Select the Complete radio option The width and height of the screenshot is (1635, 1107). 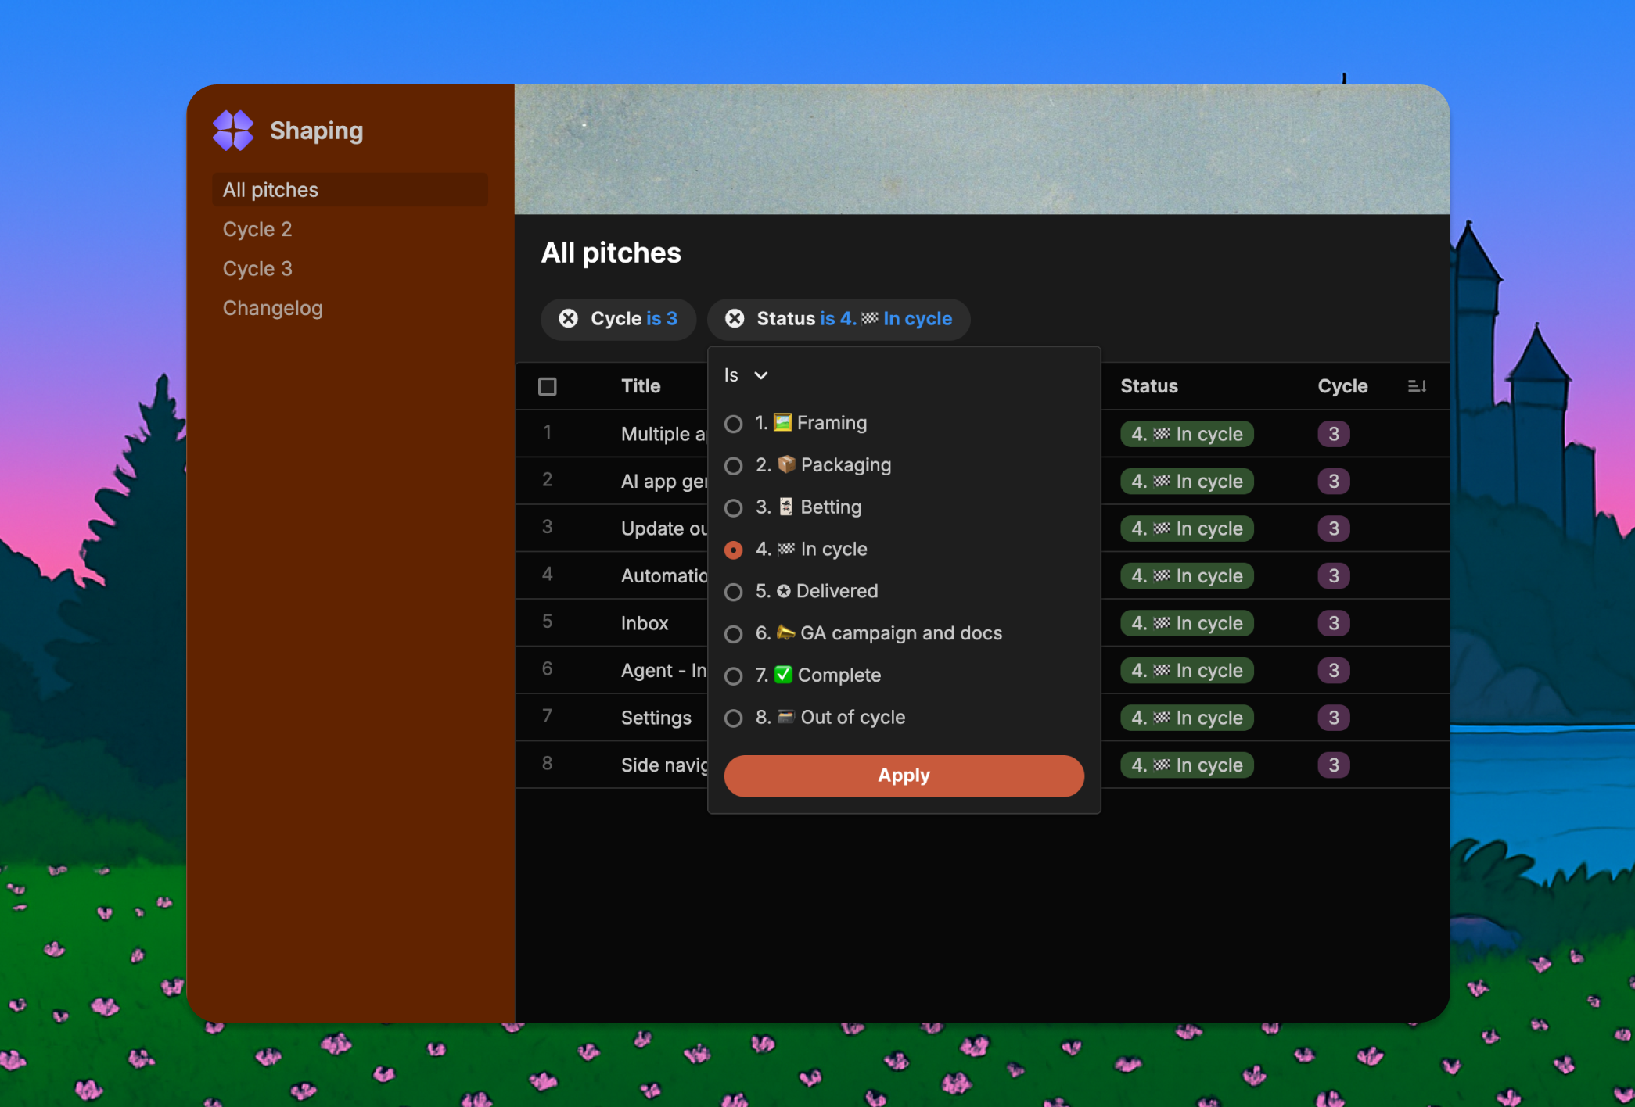pyautogui.click(x=734, y=676)
